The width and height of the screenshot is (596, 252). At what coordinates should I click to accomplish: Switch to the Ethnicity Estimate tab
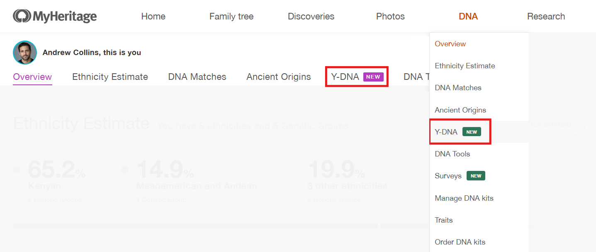110,77
